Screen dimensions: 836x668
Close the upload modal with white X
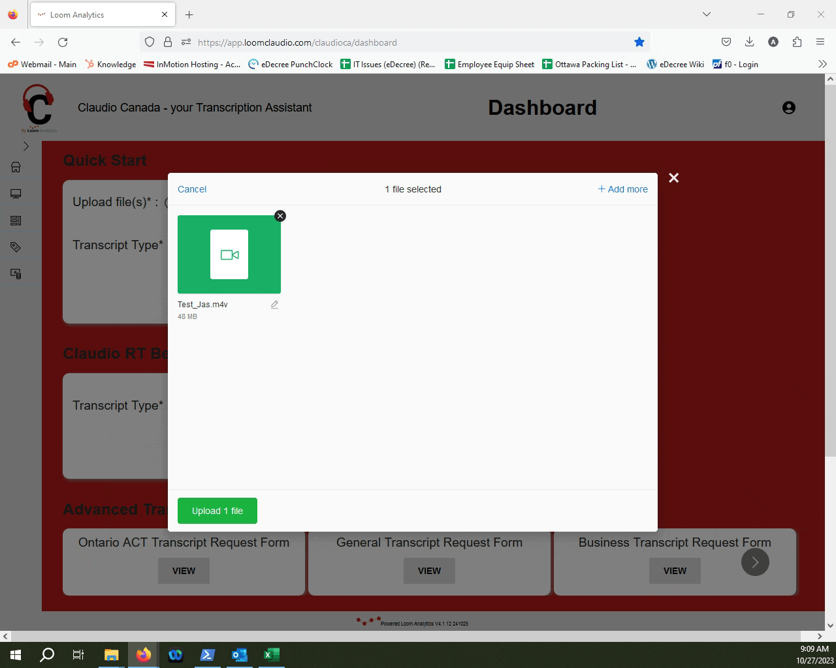pos(674,177)
